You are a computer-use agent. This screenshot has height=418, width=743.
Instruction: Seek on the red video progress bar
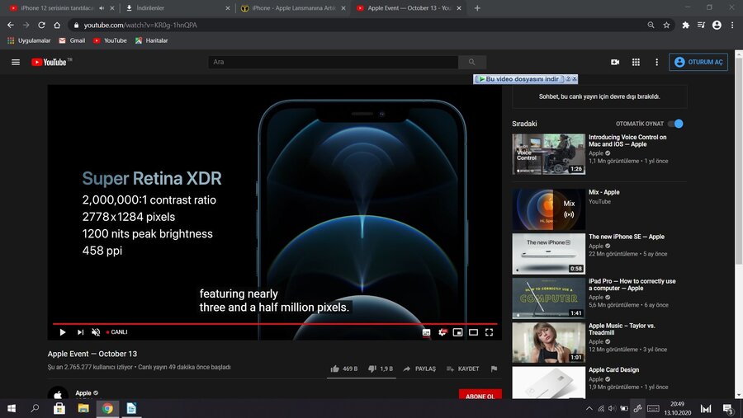coord(275,324)
